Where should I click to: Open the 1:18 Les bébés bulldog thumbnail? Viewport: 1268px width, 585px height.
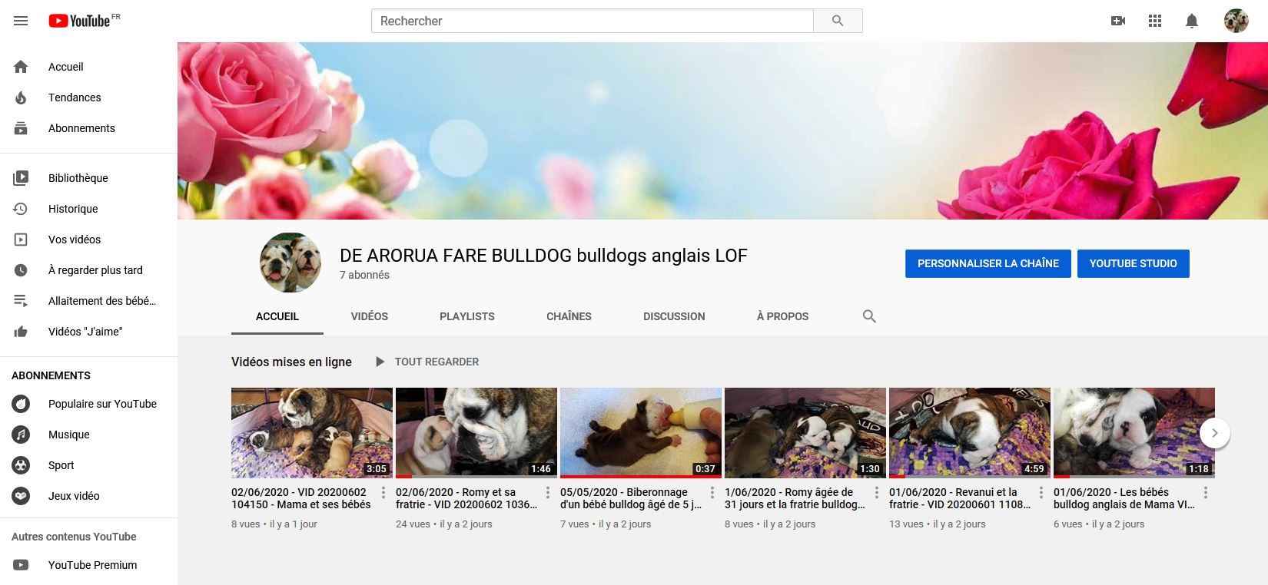point(1134,433)
